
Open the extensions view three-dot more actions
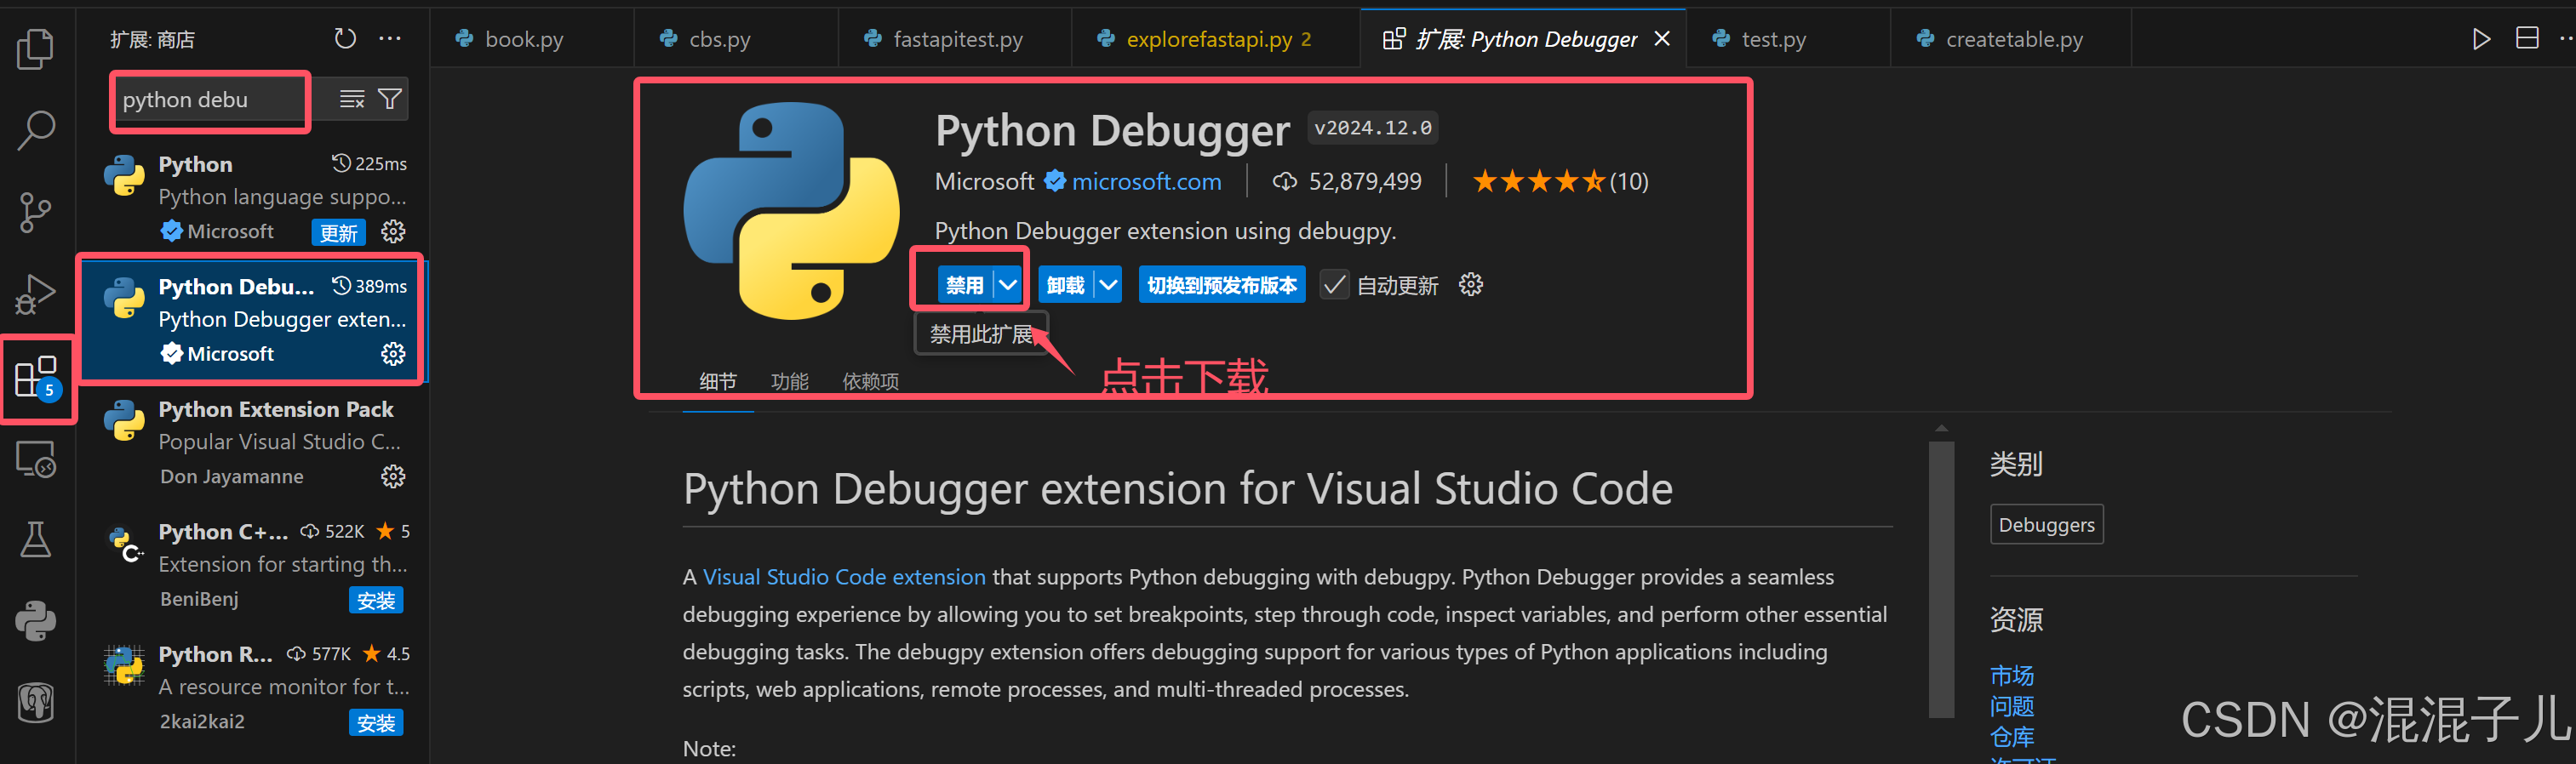pyautogui.click(x=390, y=39)
